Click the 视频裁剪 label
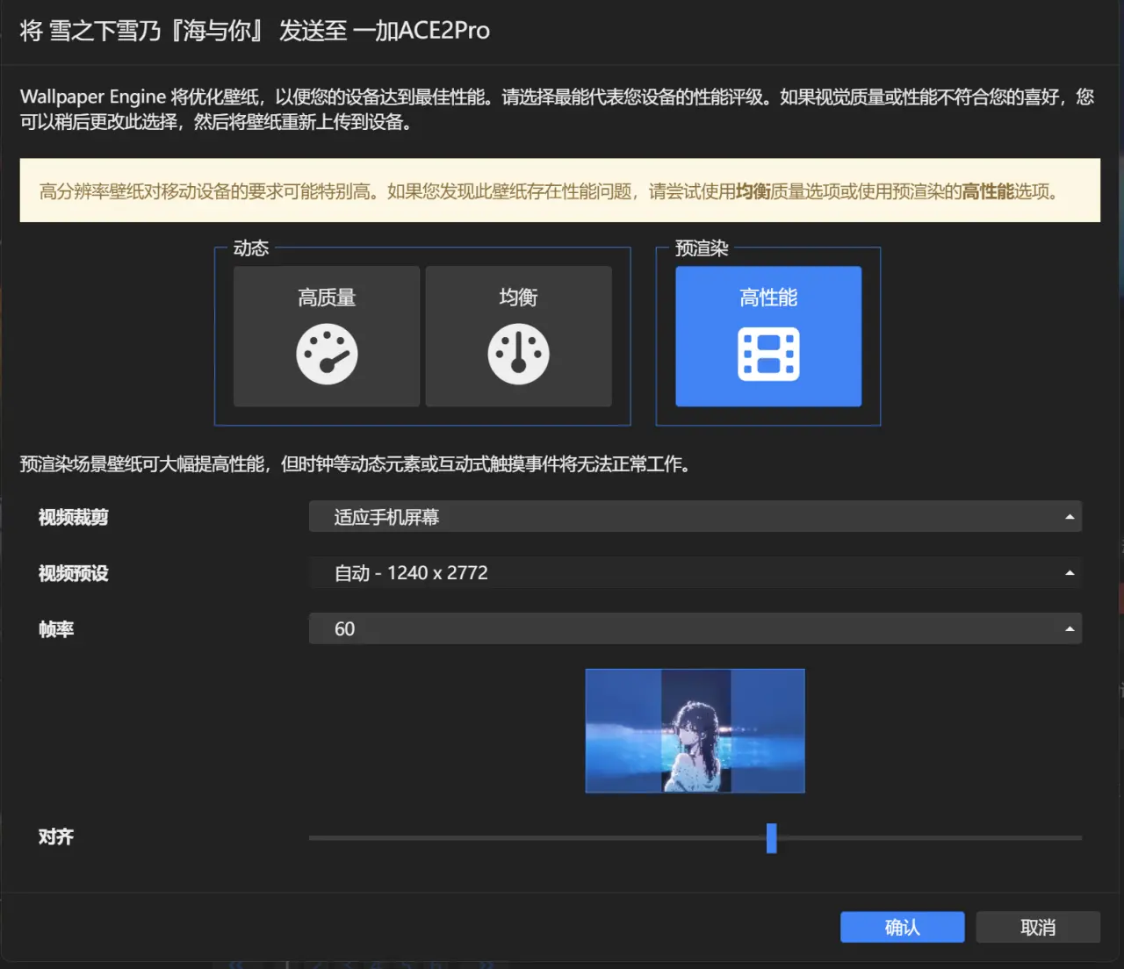 coord(74,517)
